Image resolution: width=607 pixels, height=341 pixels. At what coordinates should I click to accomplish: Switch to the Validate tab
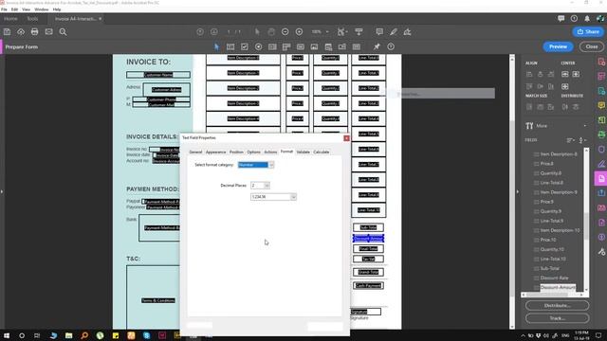tap(303, 153)
